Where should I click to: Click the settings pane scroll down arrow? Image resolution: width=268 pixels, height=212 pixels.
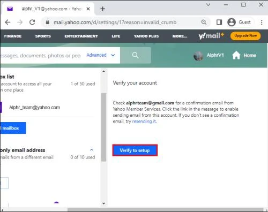(103, 203)
